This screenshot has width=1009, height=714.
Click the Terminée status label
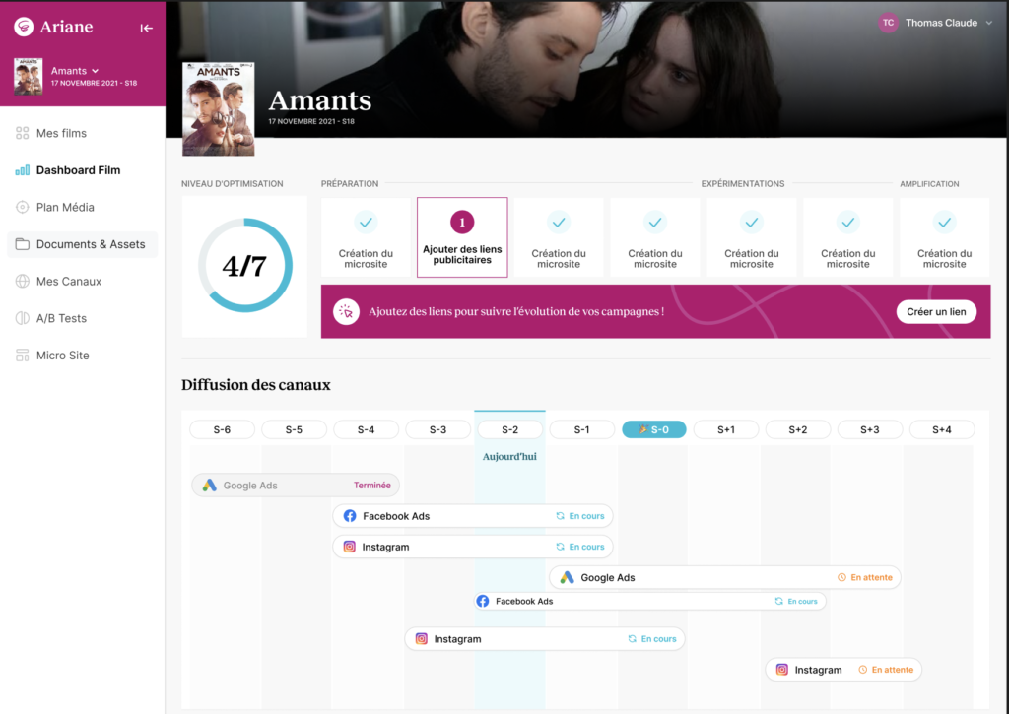pos(371,485)
